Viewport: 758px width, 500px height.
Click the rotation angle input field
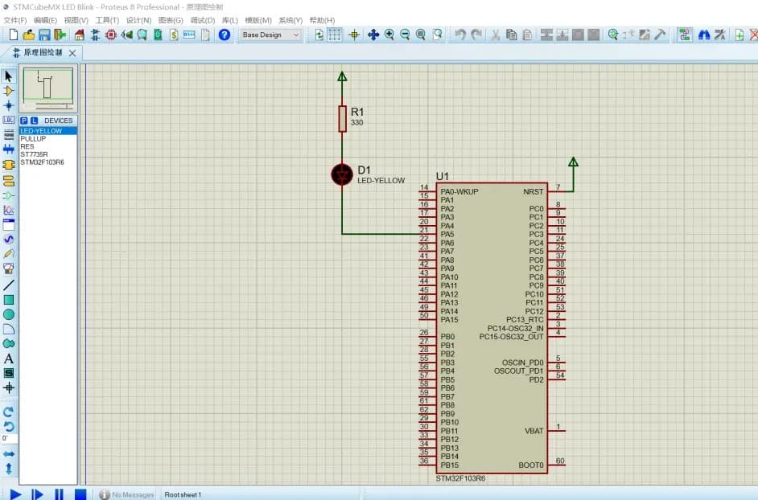click(9, 439)
